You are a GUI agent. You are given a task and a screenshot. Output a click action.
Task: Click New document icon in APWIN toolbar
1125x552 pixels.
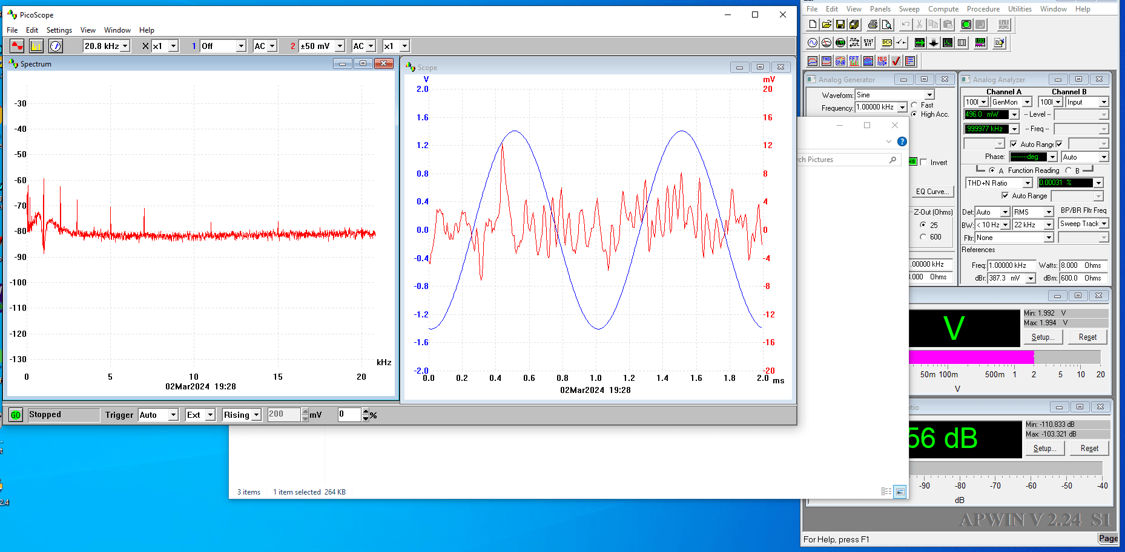pos(813,24)
